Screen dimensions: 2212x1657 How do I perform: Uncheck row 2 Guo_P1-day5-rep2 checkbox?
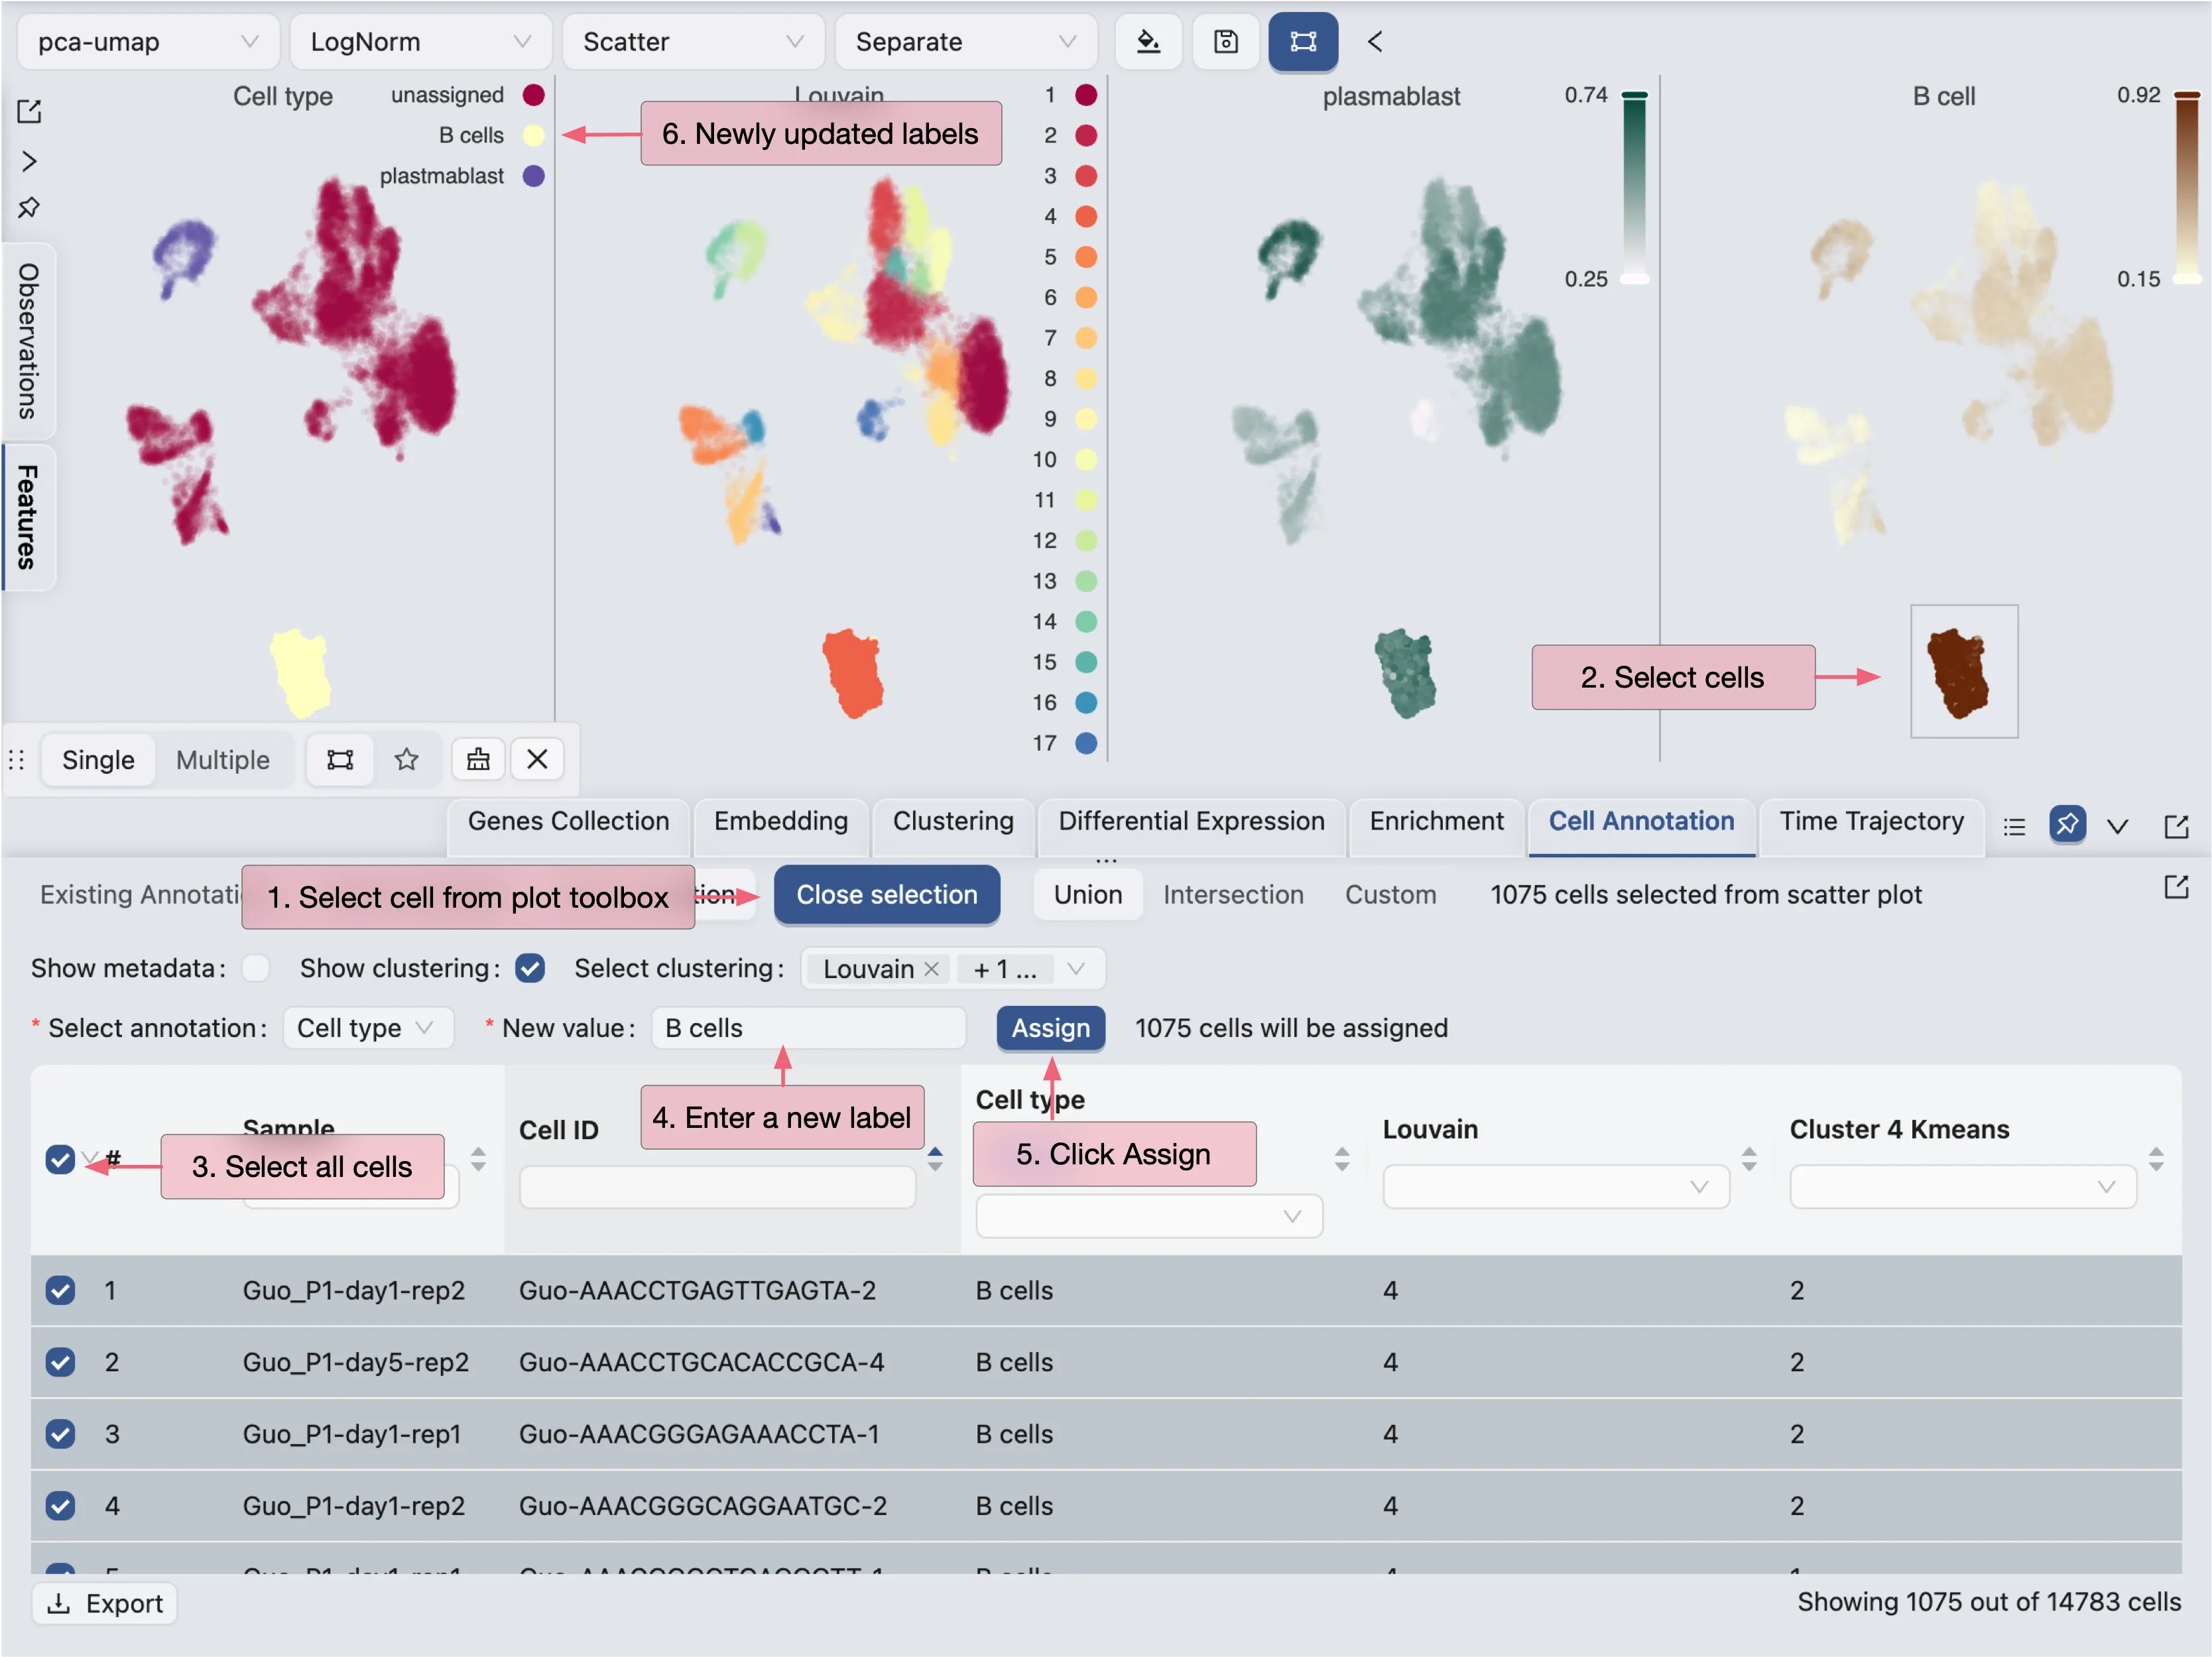[x=60, y=1361]
